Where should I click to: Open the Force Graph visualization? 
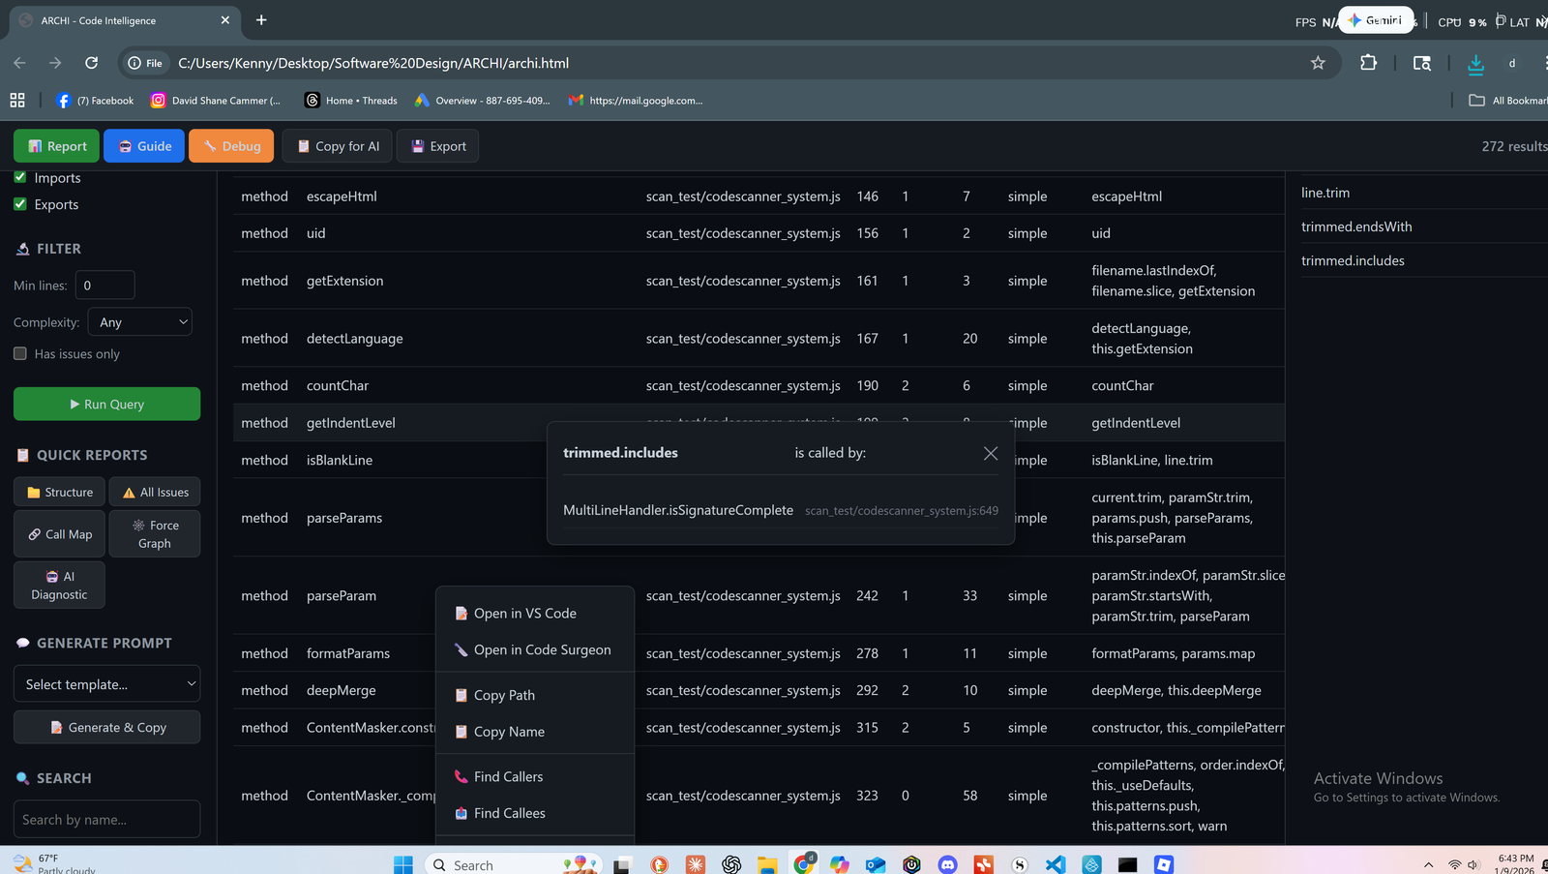[155, 533]
